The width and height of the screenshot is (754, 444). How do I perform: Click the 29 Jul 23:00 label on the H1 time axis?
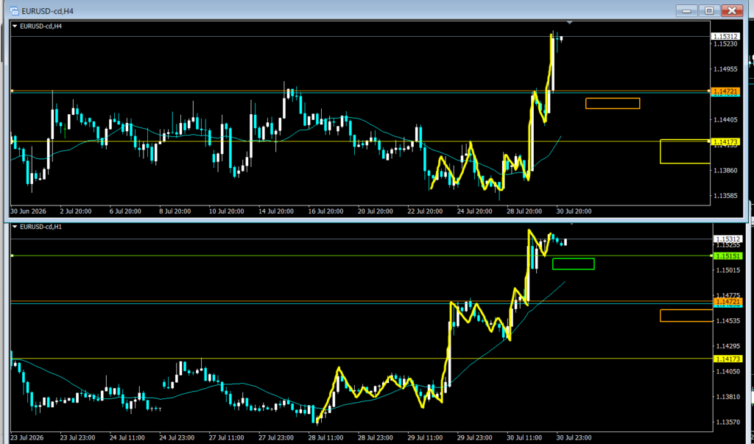(474, 438)
